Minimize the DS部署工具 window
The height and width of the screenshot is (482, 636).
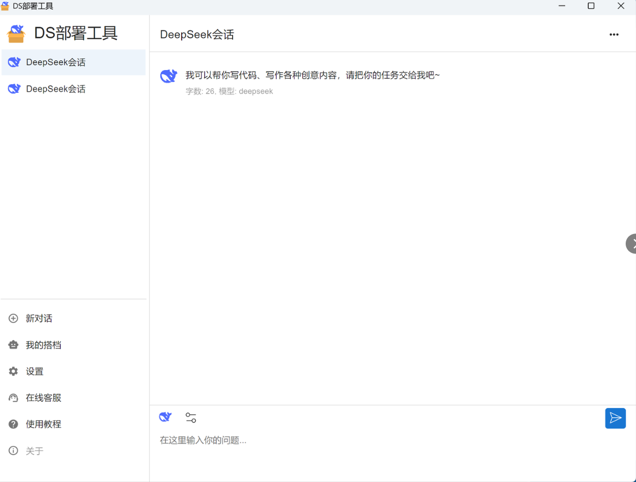(x=562, y=6)
